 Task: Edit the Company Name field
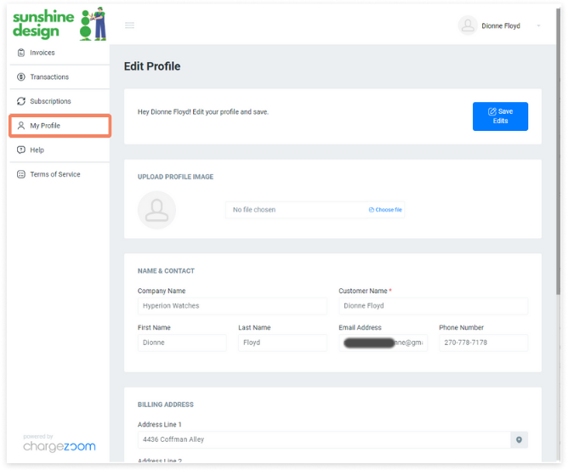pyautogui.click(x=232, y=306)
